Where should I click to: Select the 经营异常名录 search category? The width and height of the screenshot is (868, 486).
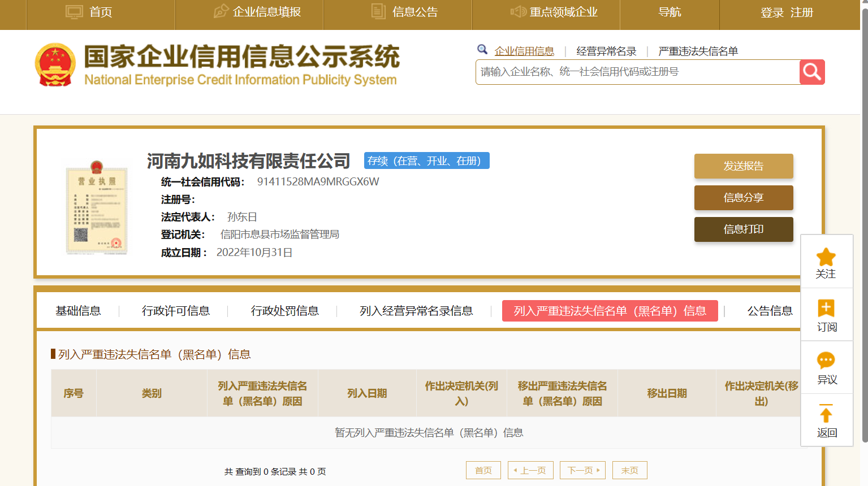[x=606, y=51]
